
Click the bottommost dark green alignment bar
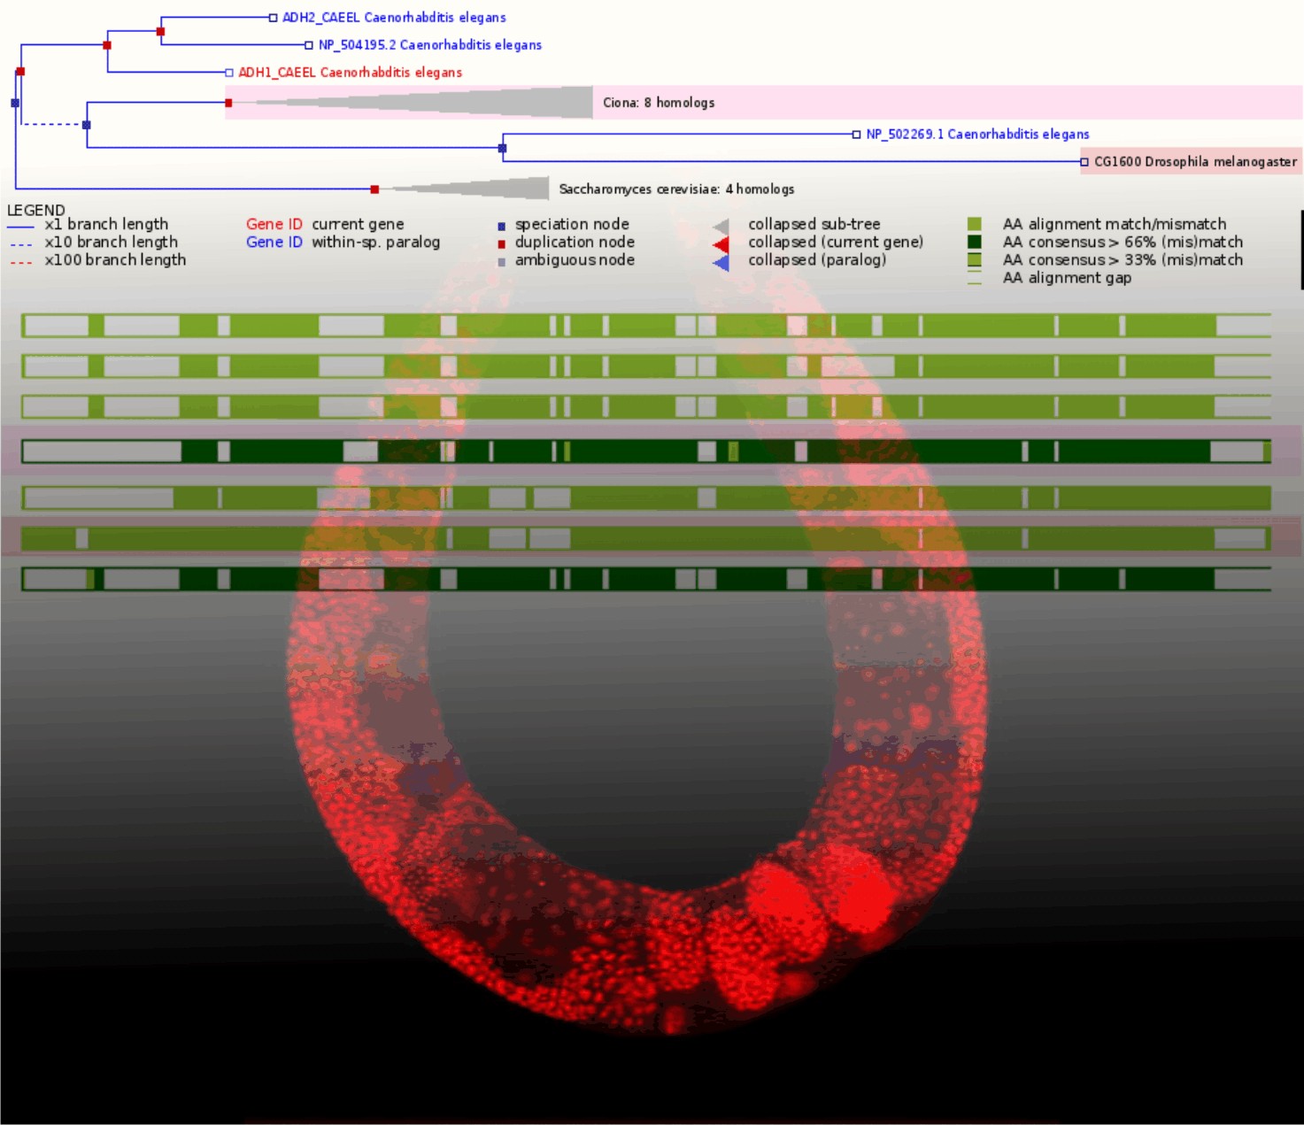[646, 579]
